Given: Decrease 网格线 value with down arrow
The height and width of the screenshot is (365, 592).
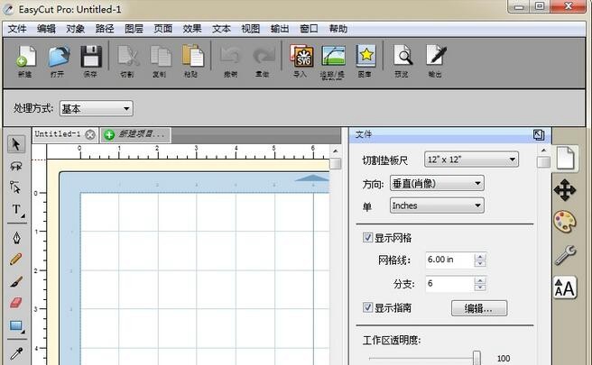Looking at the screenshot, I should [480, 263].
